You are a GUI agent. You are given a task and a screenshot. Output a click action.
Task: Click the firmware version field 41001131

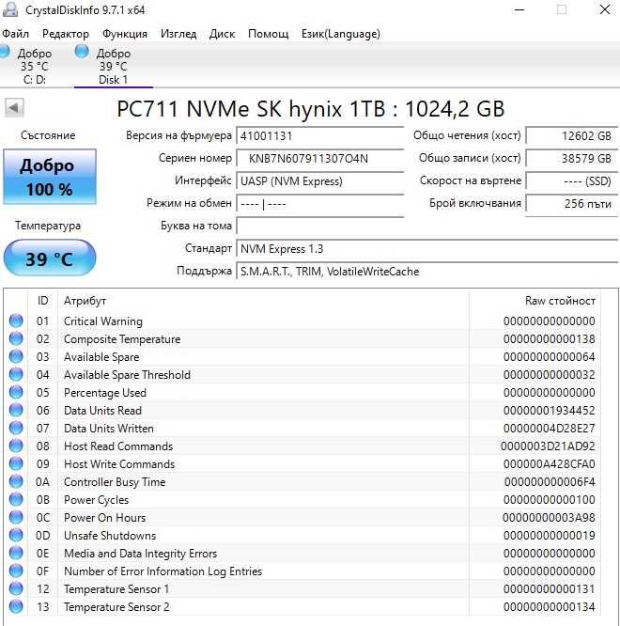coord(320,136)
